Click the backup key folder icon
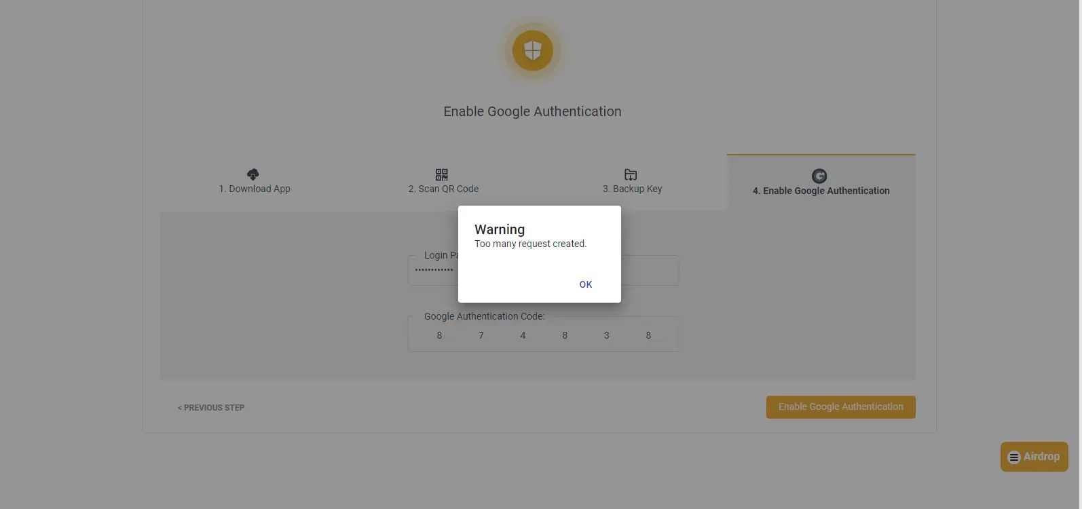 pyautogui.click(x=631, y=174)
